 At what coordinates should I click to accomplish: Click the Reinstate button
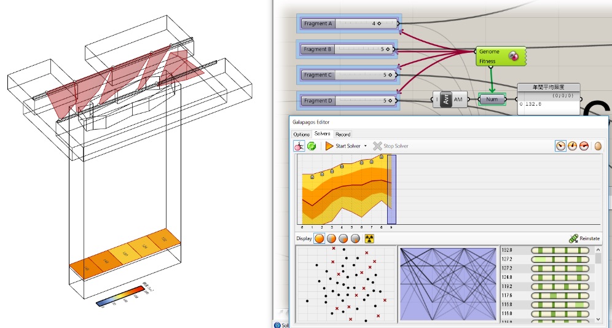click(584, 238)
